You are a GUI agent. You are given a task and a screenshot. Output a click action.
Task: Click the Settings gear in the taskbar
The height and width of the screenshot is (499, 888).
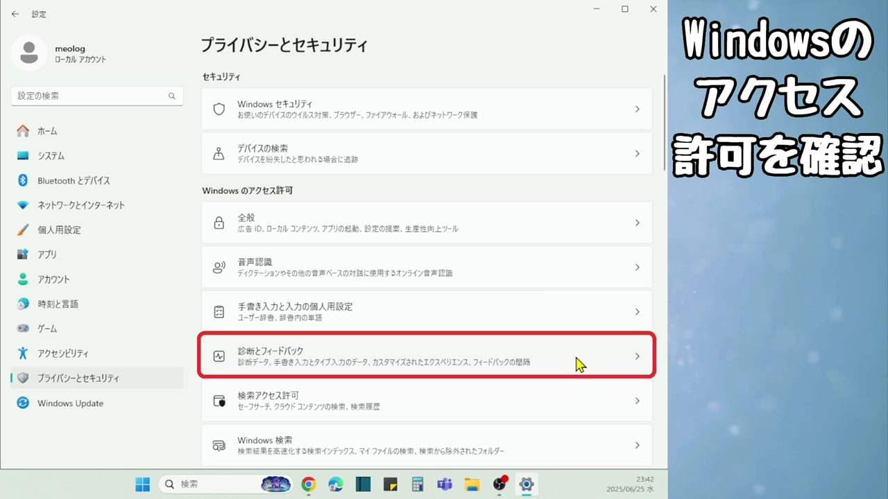tap(526, 484)
